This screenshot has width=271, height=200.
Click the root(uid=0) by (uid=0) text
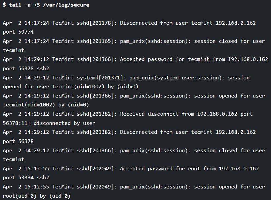(37, 196)
